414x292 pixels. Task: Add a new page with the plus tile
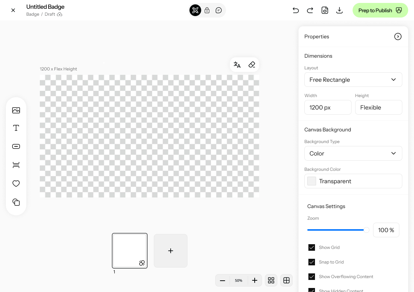[171, 251]
